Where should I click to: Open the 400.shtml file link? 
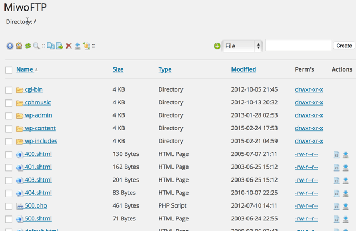(38, 154)
